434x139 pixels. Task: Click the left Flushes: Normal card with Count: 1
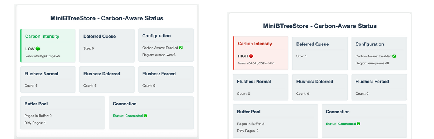[48, 79]
